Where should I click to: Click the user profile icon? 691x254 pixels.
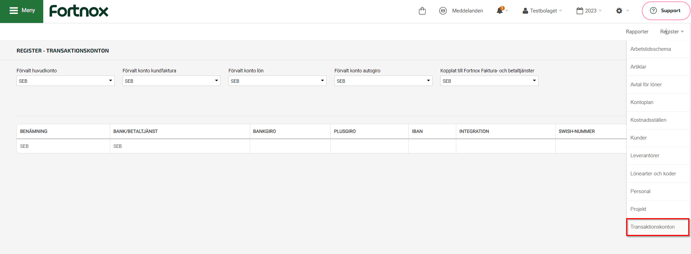(x=525, y=11)
